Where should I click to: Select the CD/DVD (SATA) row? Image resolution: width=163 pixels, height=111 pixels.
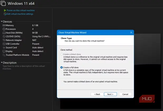(27, 37)
